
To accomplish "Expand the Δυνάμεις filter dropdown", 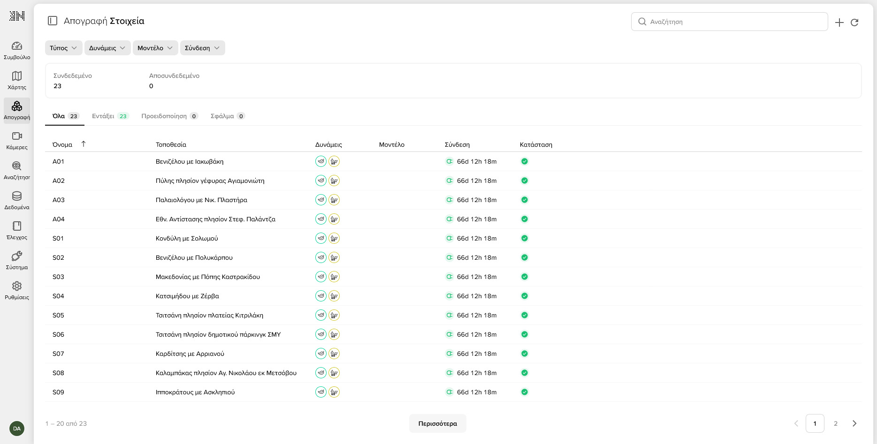I will [x=107, y=48].
